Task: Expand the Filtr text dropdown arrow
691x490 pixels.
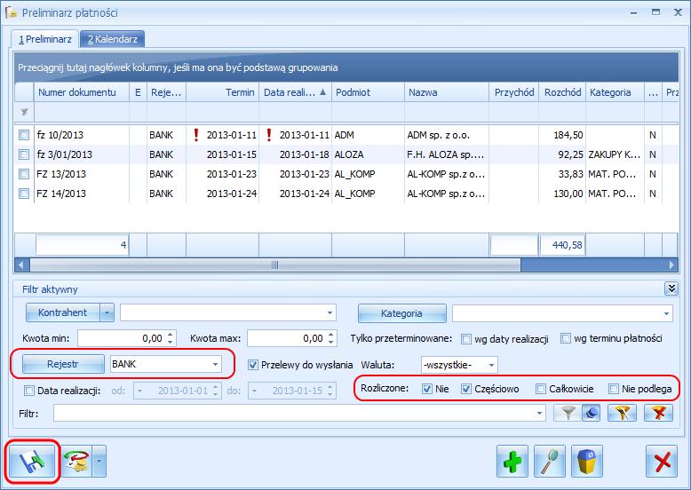Action: (539, 413)
